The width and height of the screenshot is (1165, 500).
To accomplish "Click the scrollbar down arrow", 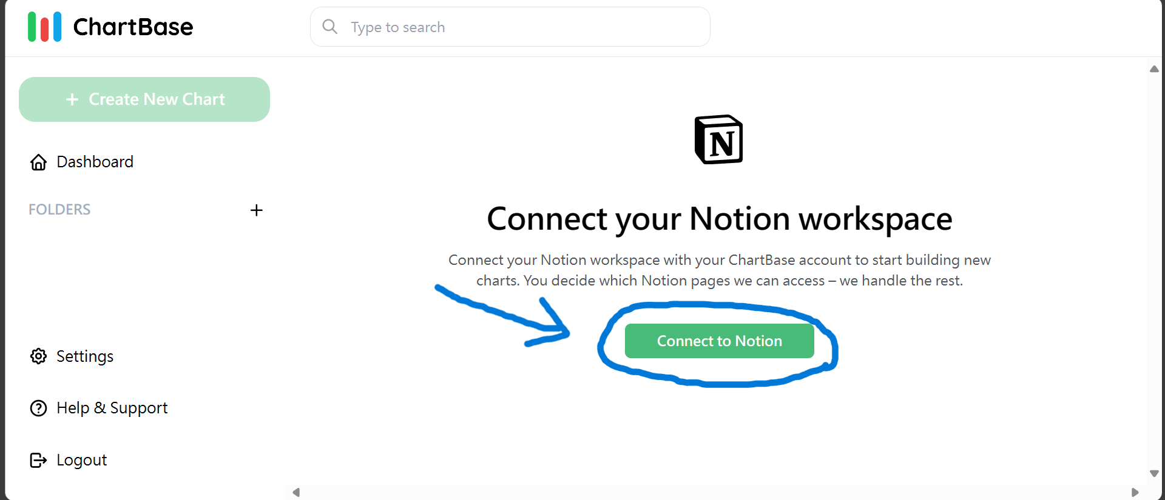I will (1155, 473).
